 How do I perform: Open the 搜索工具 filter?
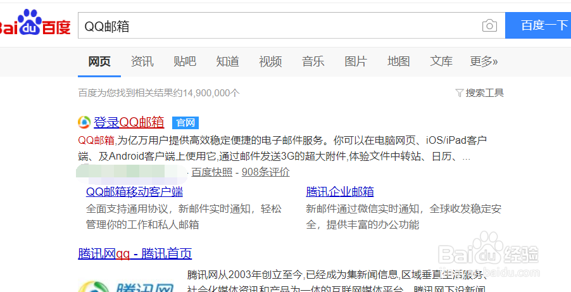(480, 93)
